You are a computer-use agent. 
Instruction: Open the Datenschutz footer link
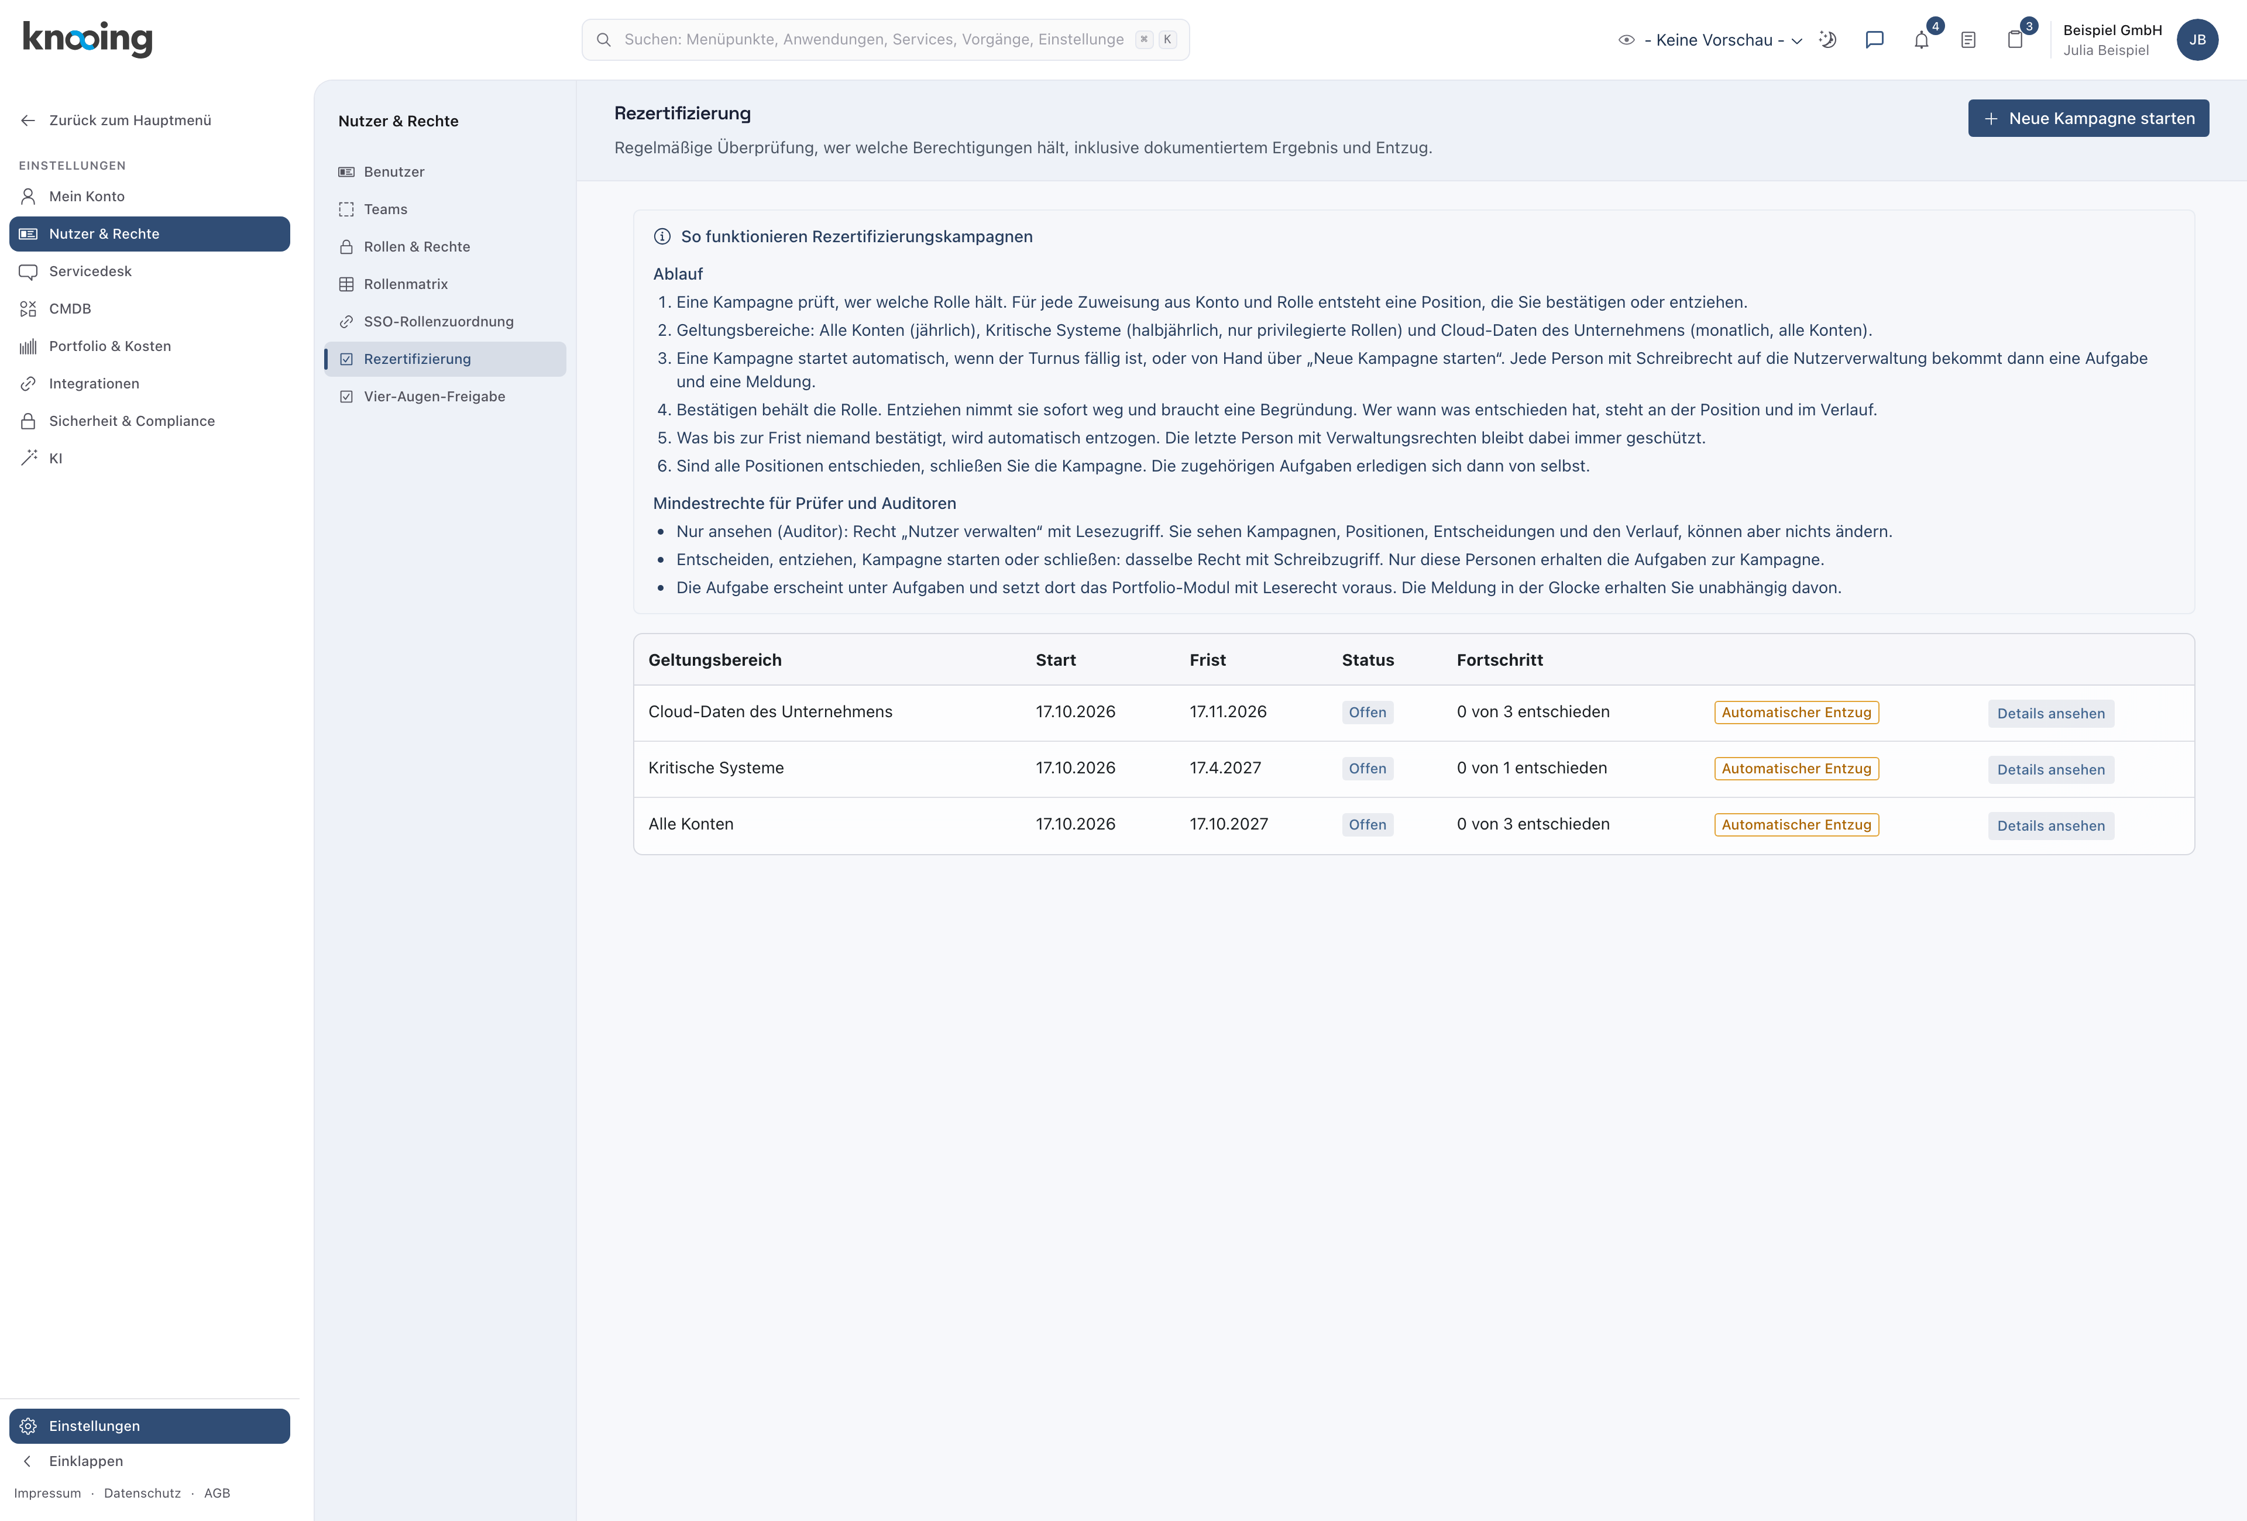142,1493
